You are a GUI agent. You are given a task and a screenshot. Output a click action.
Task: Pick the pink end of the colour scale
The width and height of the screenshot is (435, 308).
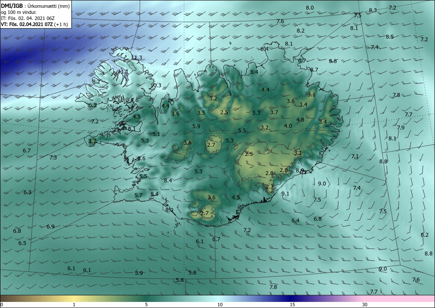coord(399,298)
